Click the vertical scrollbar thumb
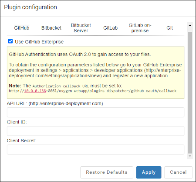 [x=190, y=93]
